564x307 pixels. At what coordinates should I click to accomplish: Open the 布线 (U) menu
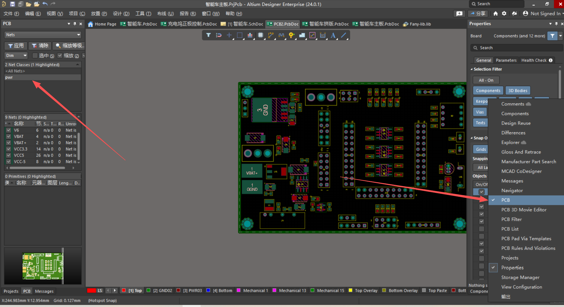click(165, 14)
